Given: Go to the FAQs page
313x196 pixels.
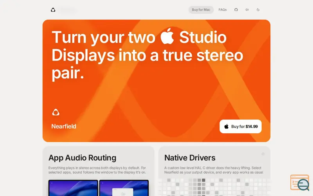Looking at the screenshot, I should point(222,9).
